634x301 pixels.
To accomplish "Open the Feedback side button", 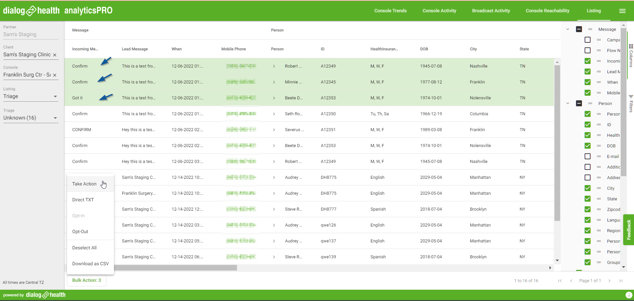I will click(x=628, y=230).
